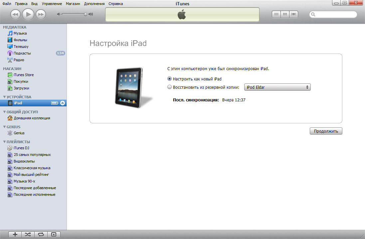Open the Справка menu

click(x=116, y=4)
